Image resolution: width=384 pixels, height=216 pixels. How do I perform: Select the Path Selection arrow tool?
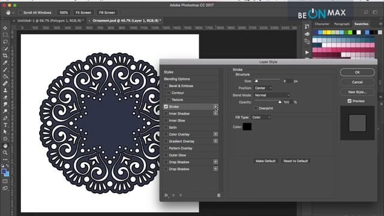(x=5, y=132)
